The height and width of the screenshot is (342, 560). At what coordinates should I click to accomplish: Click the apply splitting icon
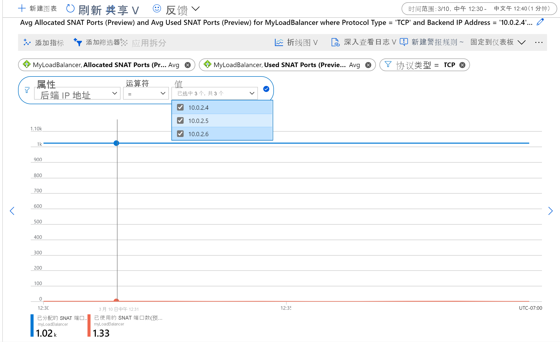[124, 42]
